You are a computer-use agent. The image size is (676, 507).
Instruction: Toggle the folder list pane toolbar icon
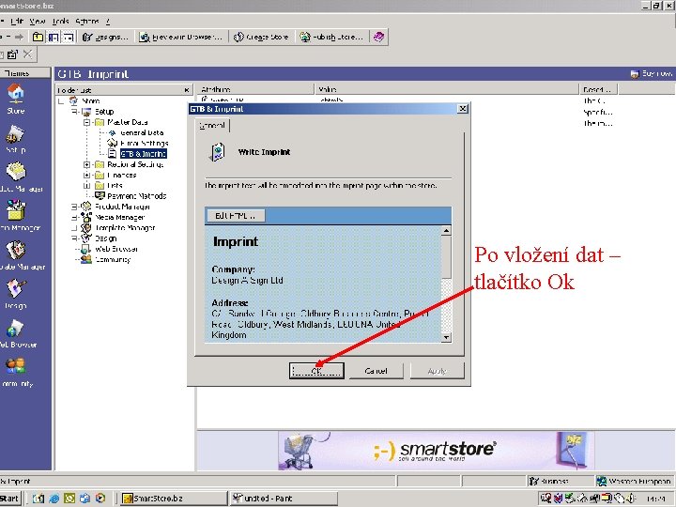(x=54, y=37)
